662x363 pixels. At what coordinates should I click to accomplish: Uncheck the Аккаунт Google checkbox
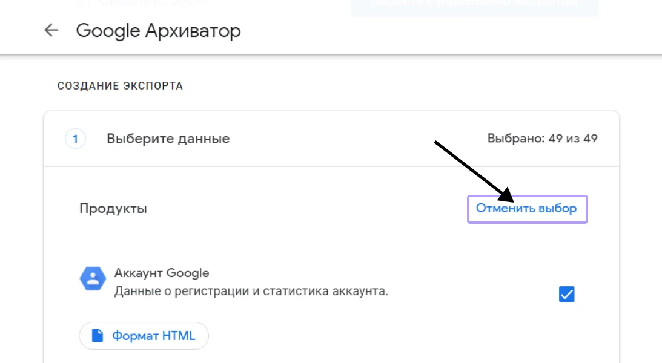coord(566,295)
